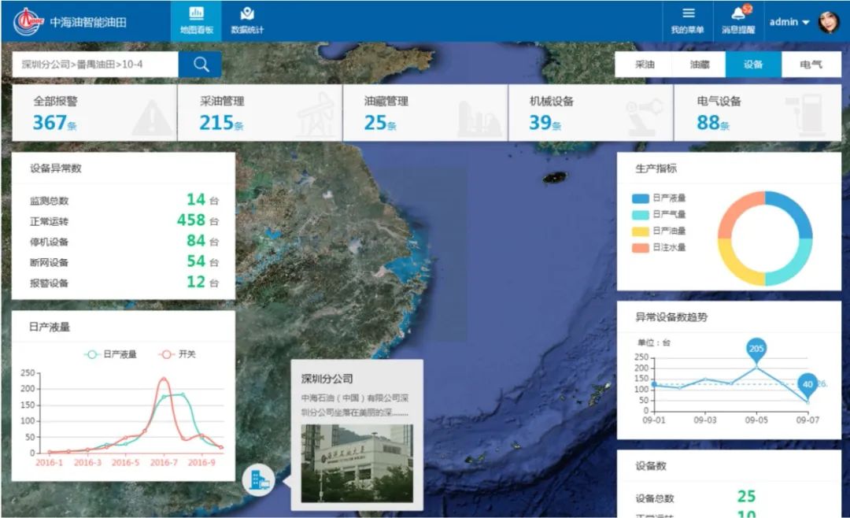Click the CNOOC logo icon
The image size is (850, 518).
[28, 22]
